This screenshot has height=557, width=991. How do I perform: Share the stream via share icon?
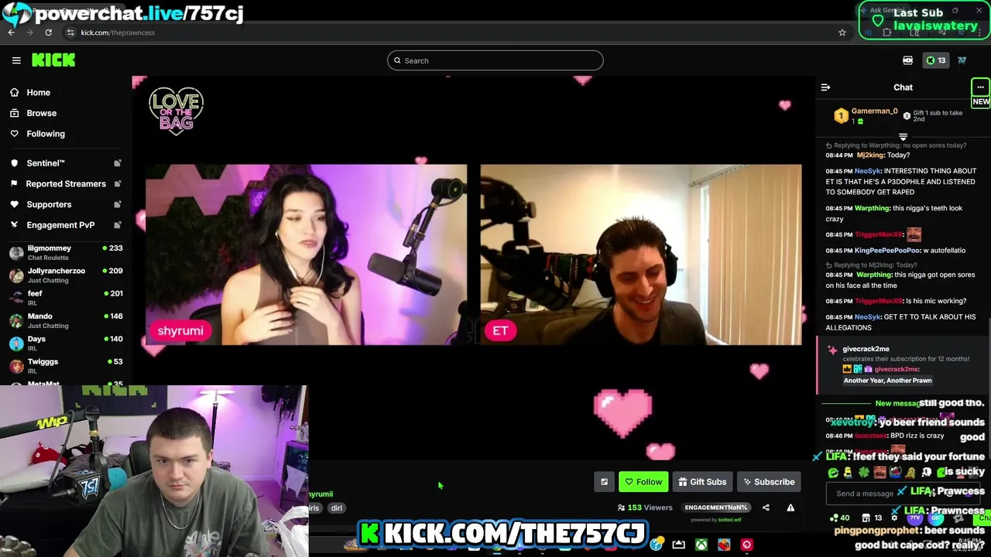766,507
